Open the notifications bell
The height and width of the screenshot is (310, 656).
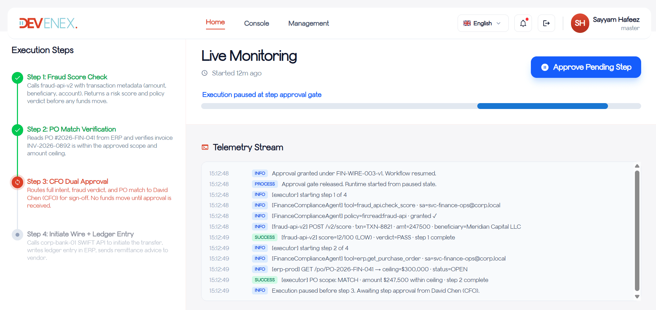(523, 23)
